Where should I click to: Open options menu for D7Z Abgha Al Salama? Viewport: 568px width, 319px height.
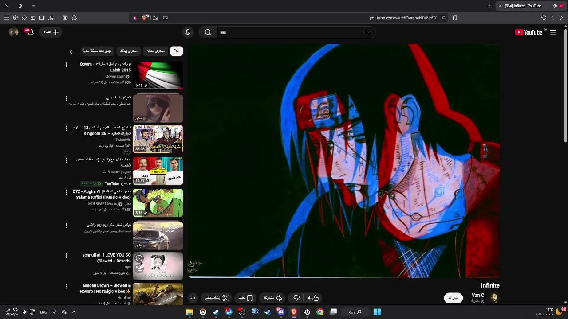(x=66, y=192)
